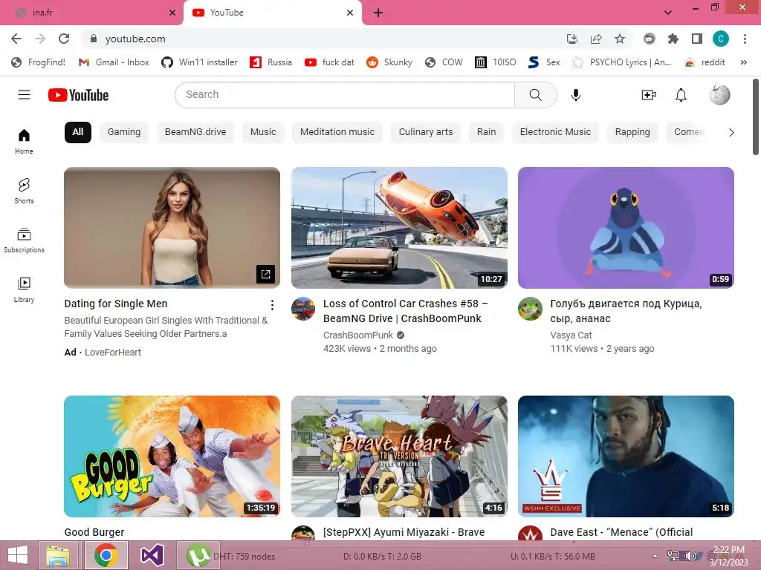
Task: Open Visual Studio from taskbar
Action: coord(152,555)
